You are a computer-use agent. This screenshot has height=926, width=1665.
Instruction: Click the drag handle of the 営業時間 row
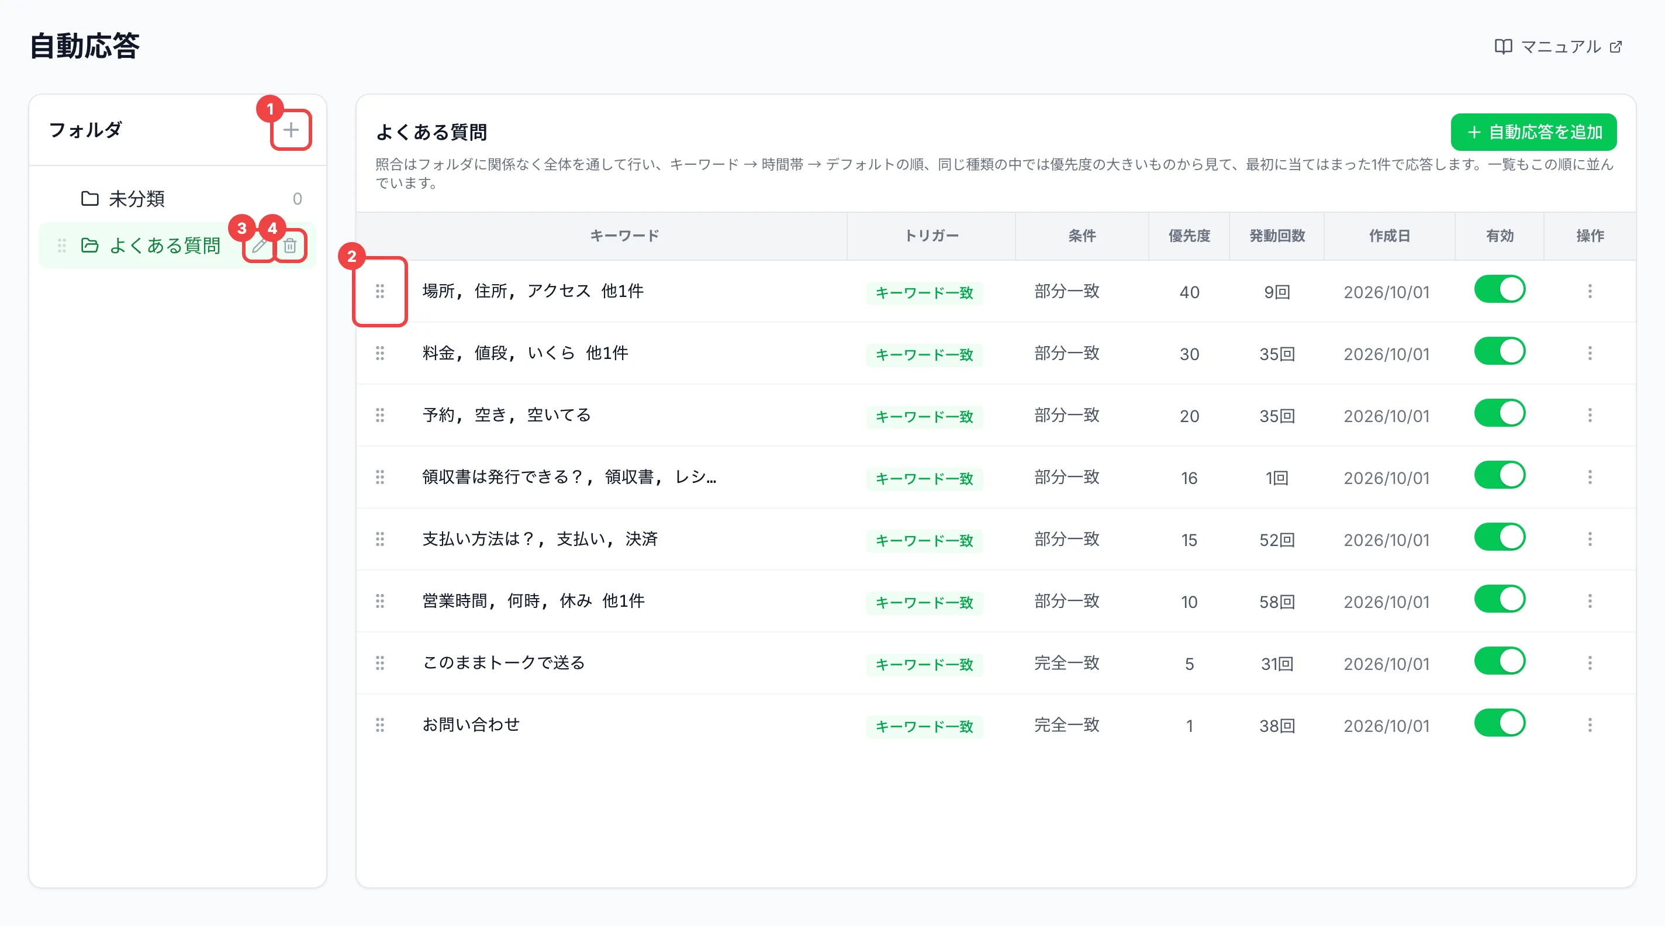coord(380,602)
